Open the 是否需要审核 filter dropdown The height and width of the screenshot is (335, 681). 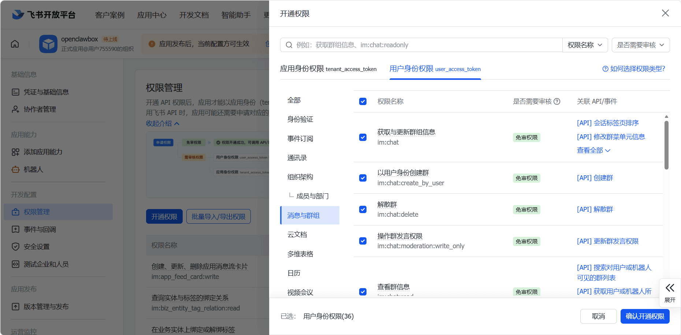click(641, 45)
